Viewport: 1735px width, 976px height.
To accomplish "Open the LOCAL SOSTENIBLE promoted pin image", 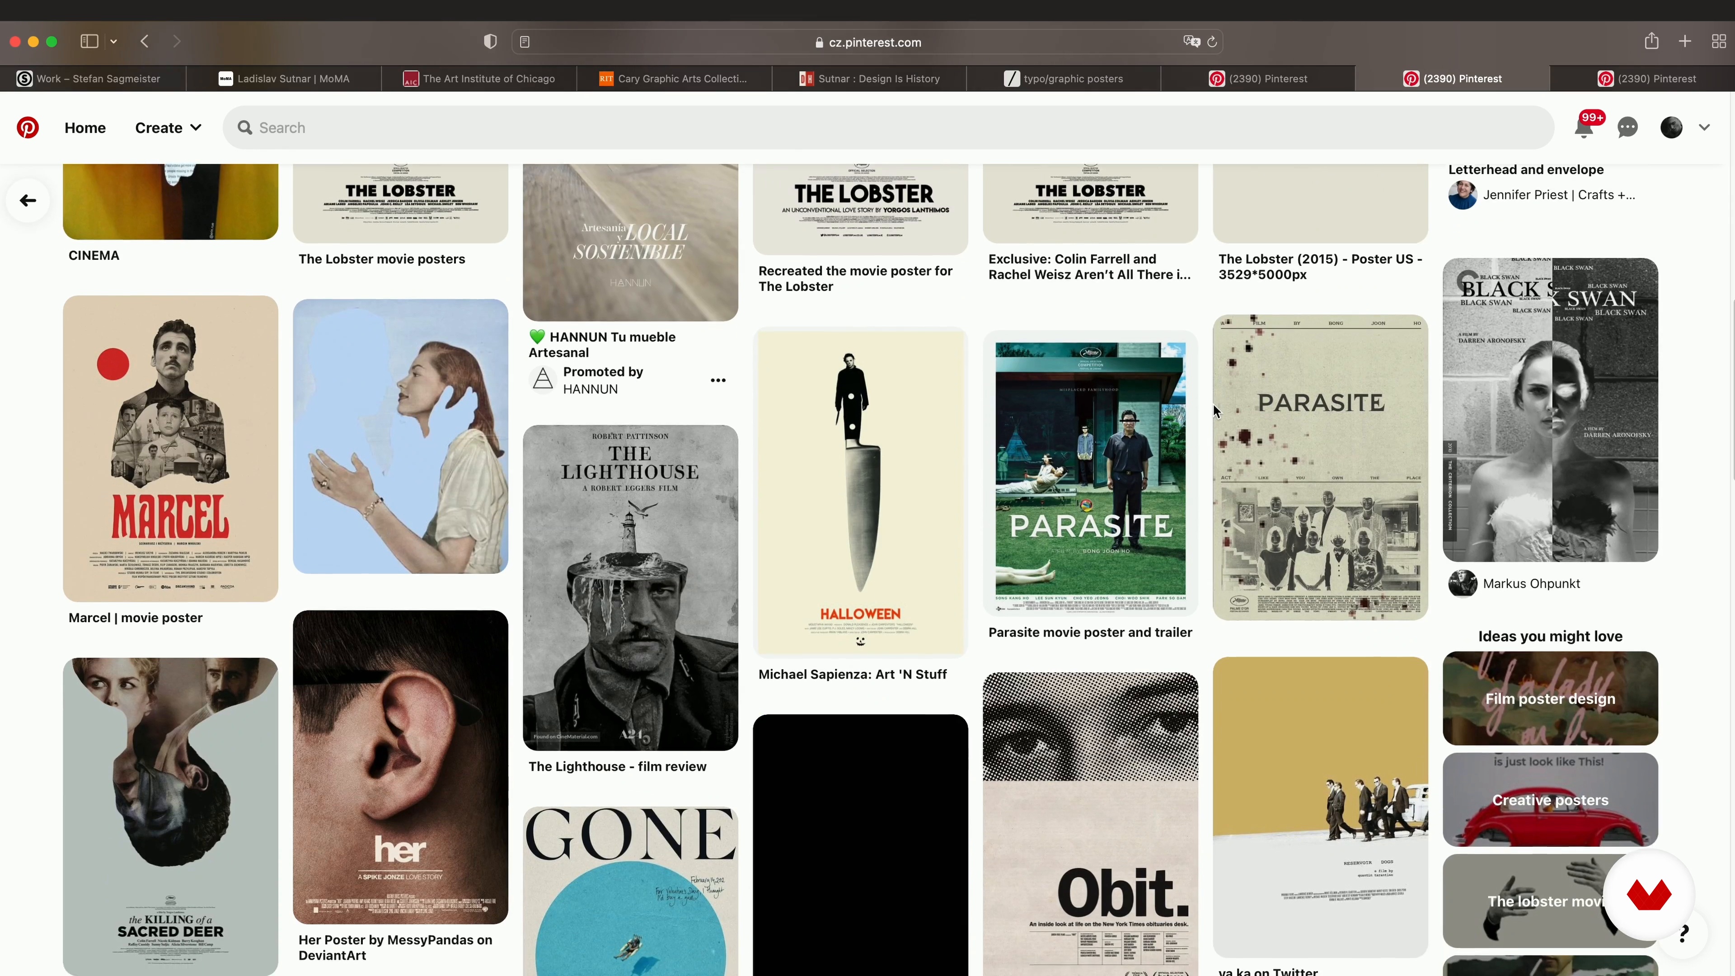I will click(x=630, y=243).
